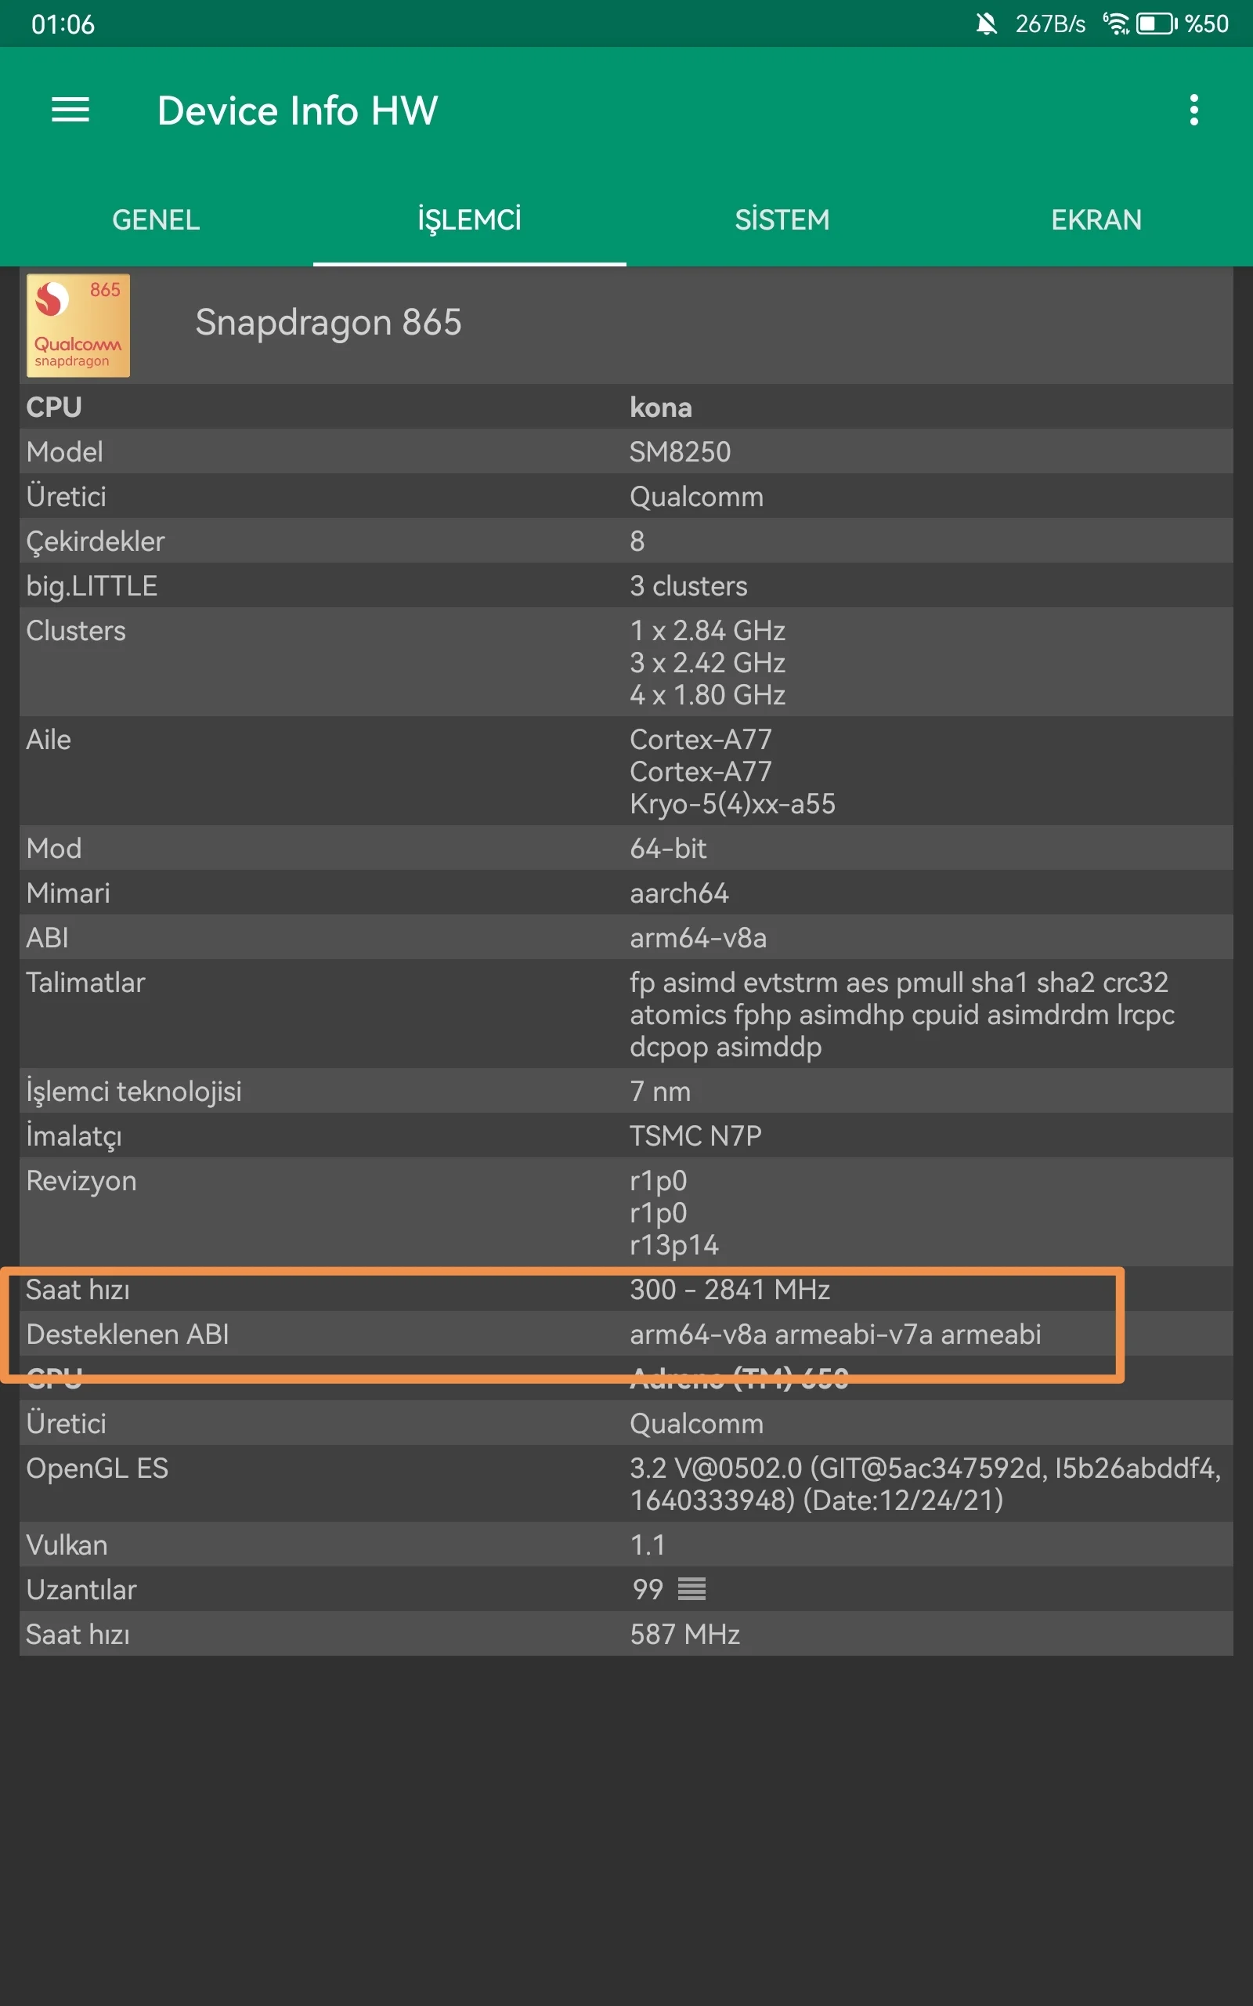Select the Clusters frequency row

point(626,662)
